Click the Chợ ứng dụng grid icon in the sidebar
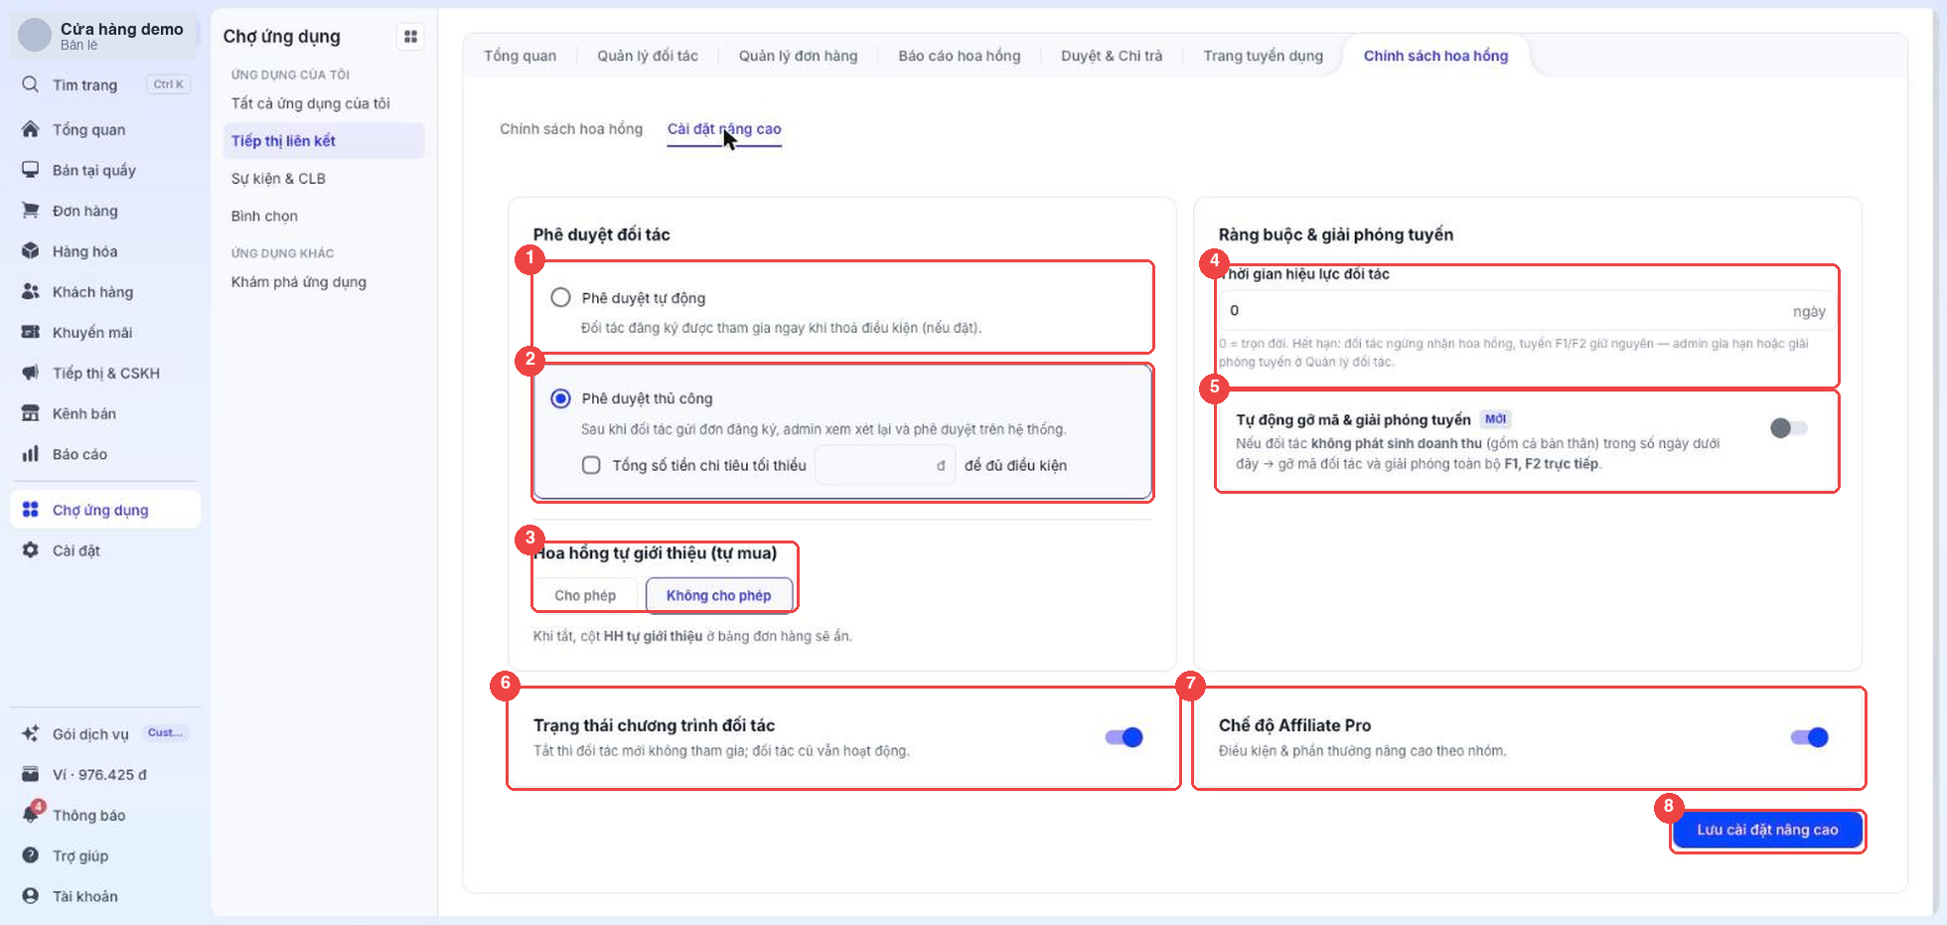This screenshot has width=1947, height=925. pos(31,510)
